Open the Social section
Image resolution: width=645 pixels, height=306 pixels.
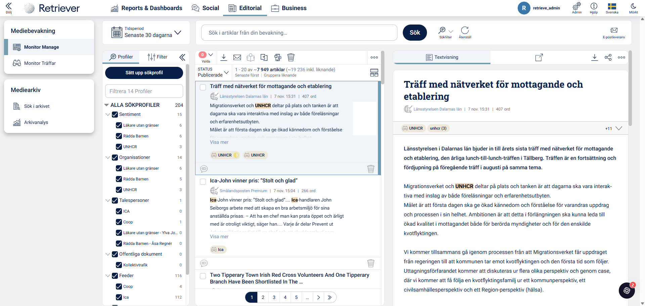point(205,8)
